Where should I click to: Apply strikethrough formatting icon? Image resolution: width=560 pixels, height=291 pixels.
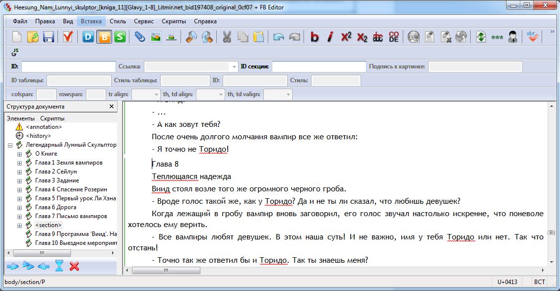point(377,37)
